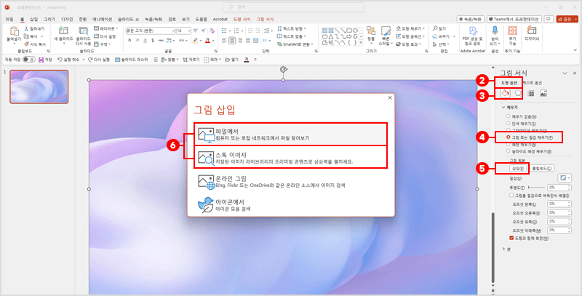582x296 pixels.
Task: Click the 삽입 button under 그림 원본
Action: point(511,167)
